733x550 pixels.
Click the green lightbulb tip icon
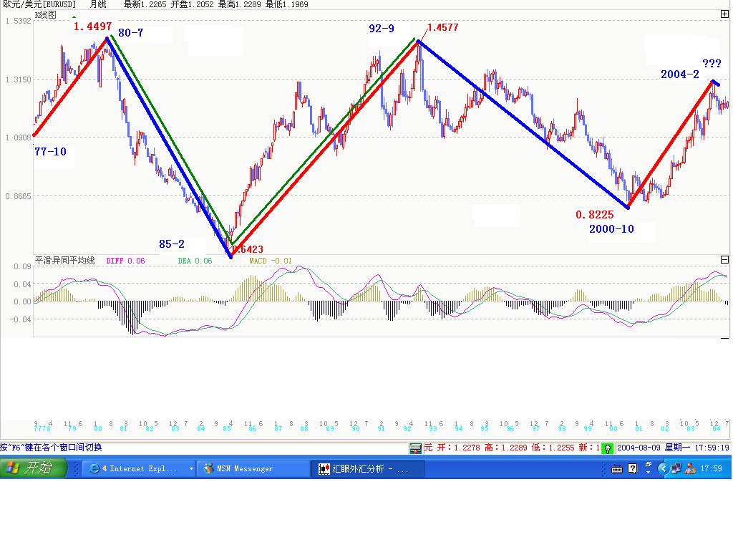607,448
